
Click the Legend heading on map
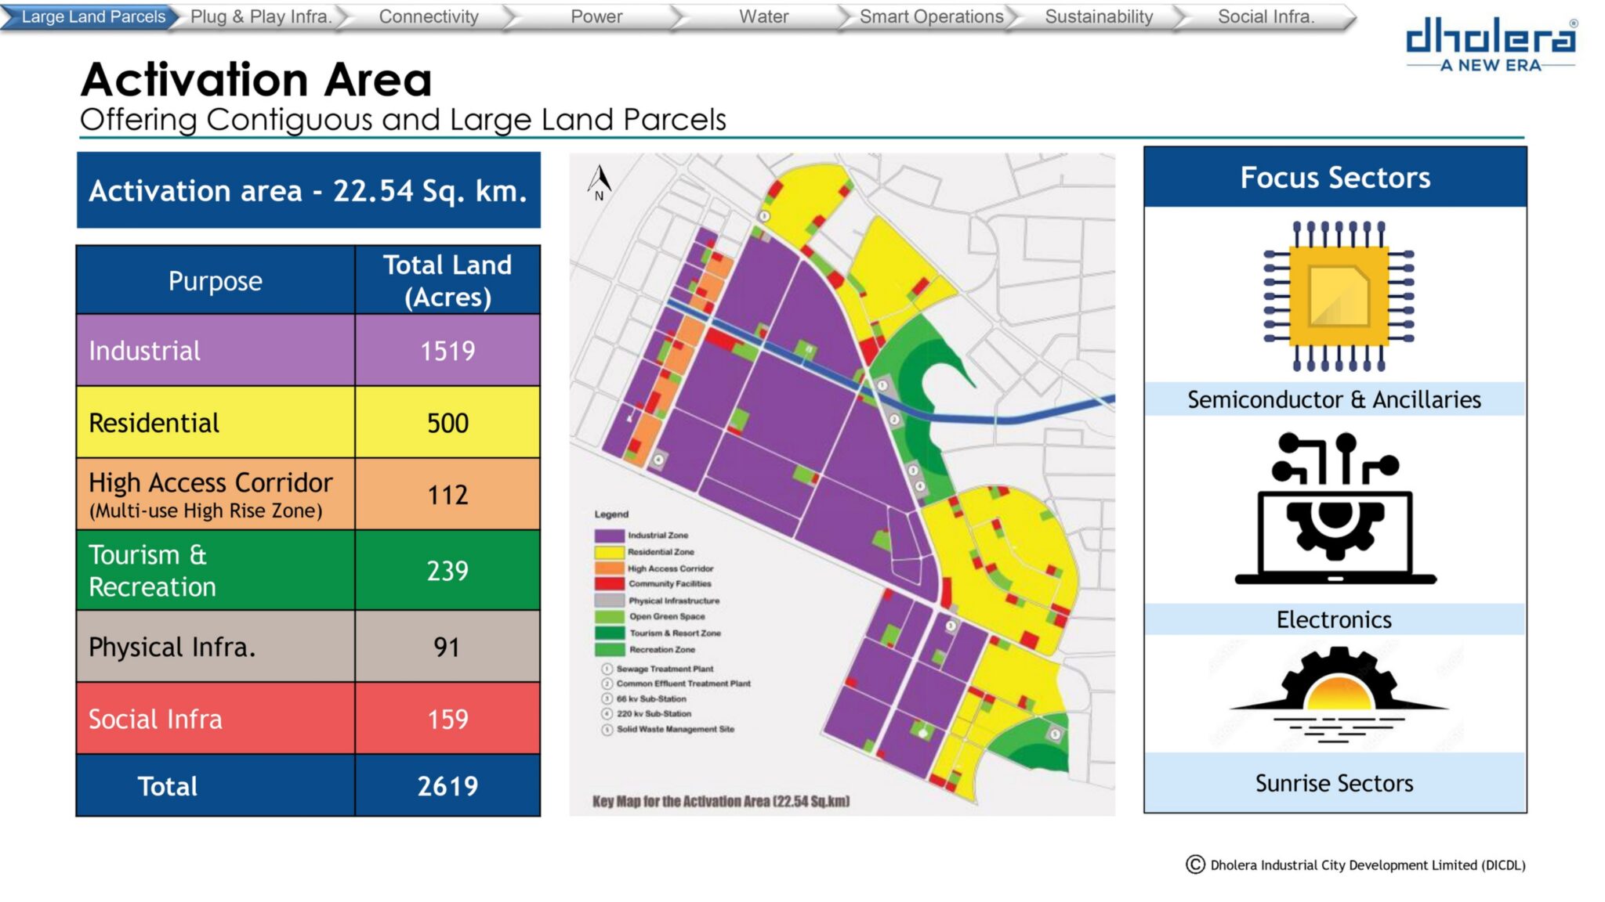[611, 514]
